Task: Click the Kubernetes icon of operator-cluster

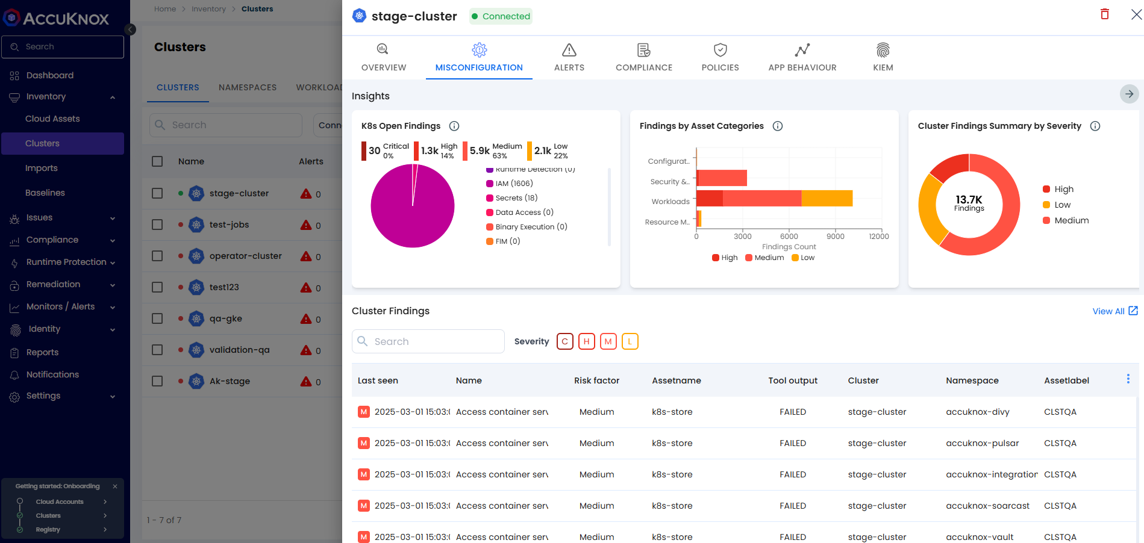Action: point(196,256)
